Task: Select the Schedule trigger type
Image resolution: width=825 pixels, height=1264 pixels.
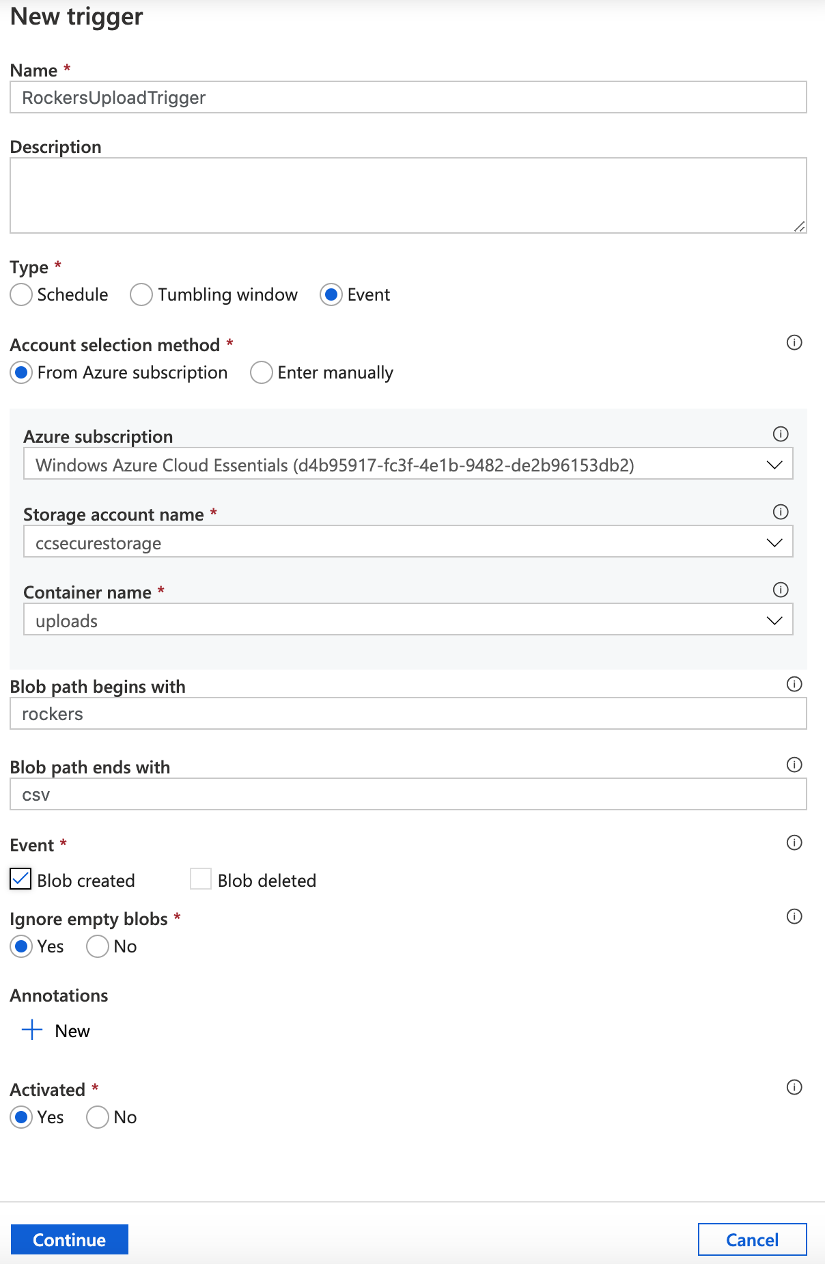Action: click(x=21, y=294)
